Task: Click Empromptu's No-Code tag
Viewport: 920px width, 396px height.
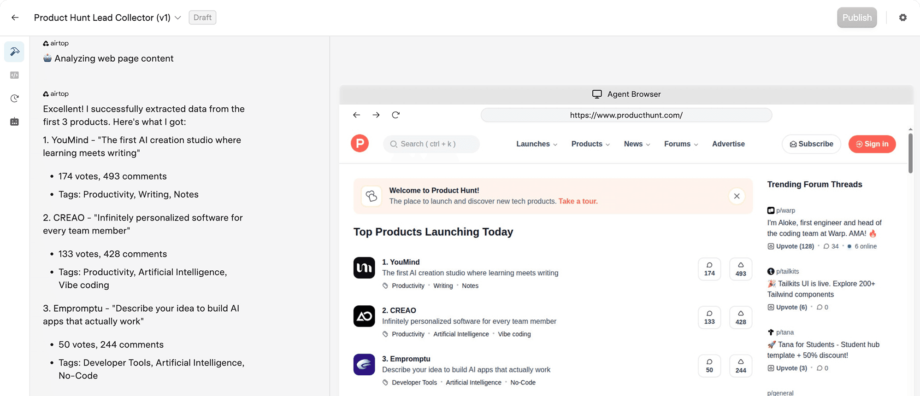Action: 523,382
